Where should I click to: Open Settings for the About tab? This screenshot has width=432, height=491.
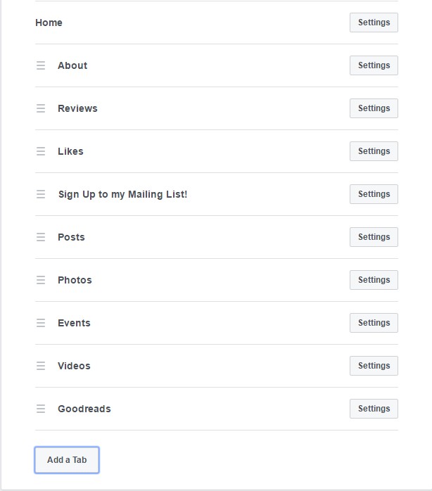(374, 65)
